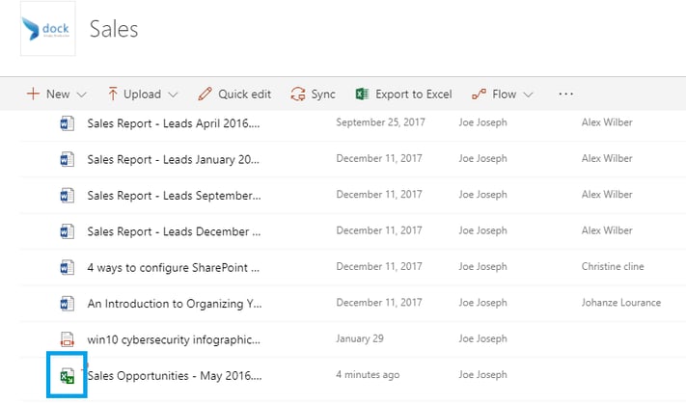The height and width of the screenshot is (404, 686).
Task: Expand the Flow dropdown menu
Action: tap(503, 94)
